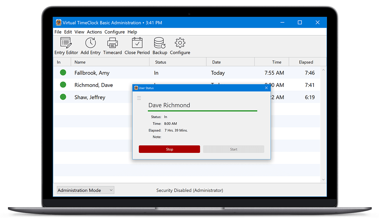379x224 pixels.
Task: Run the Backup database icon
Action: pos(160,43)
